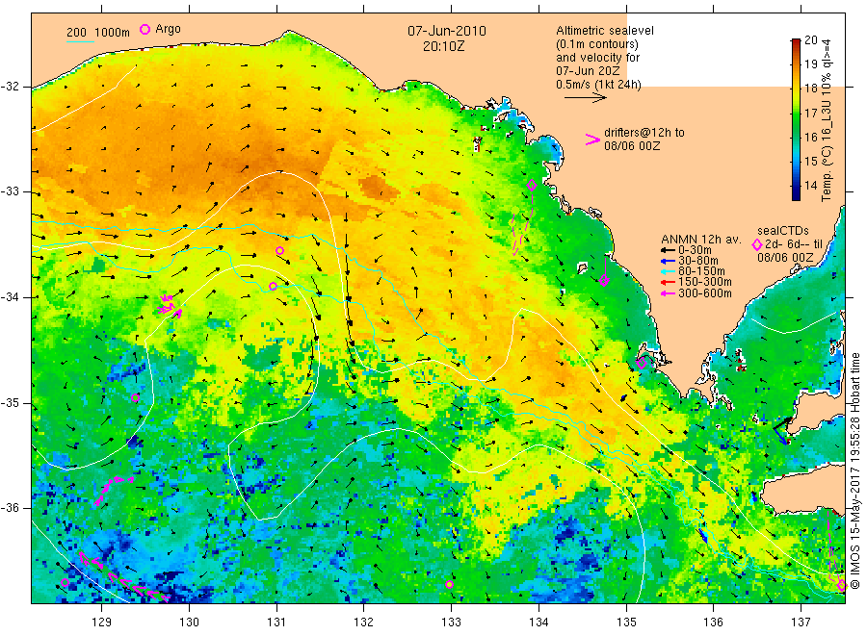Click longitude axis label 131

click(x=276, y=622)
